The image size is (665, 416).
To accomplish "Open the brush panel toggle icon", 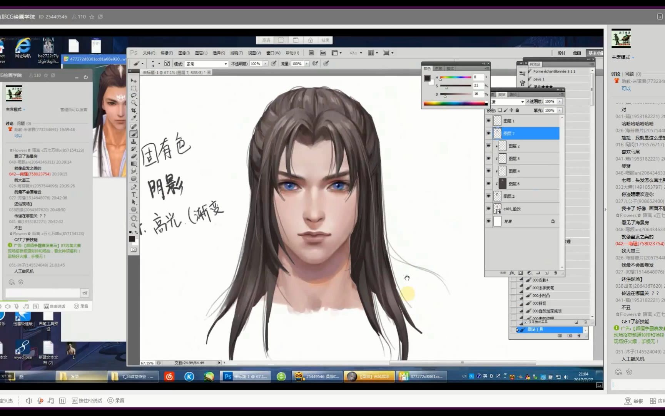I will [167, 64].
